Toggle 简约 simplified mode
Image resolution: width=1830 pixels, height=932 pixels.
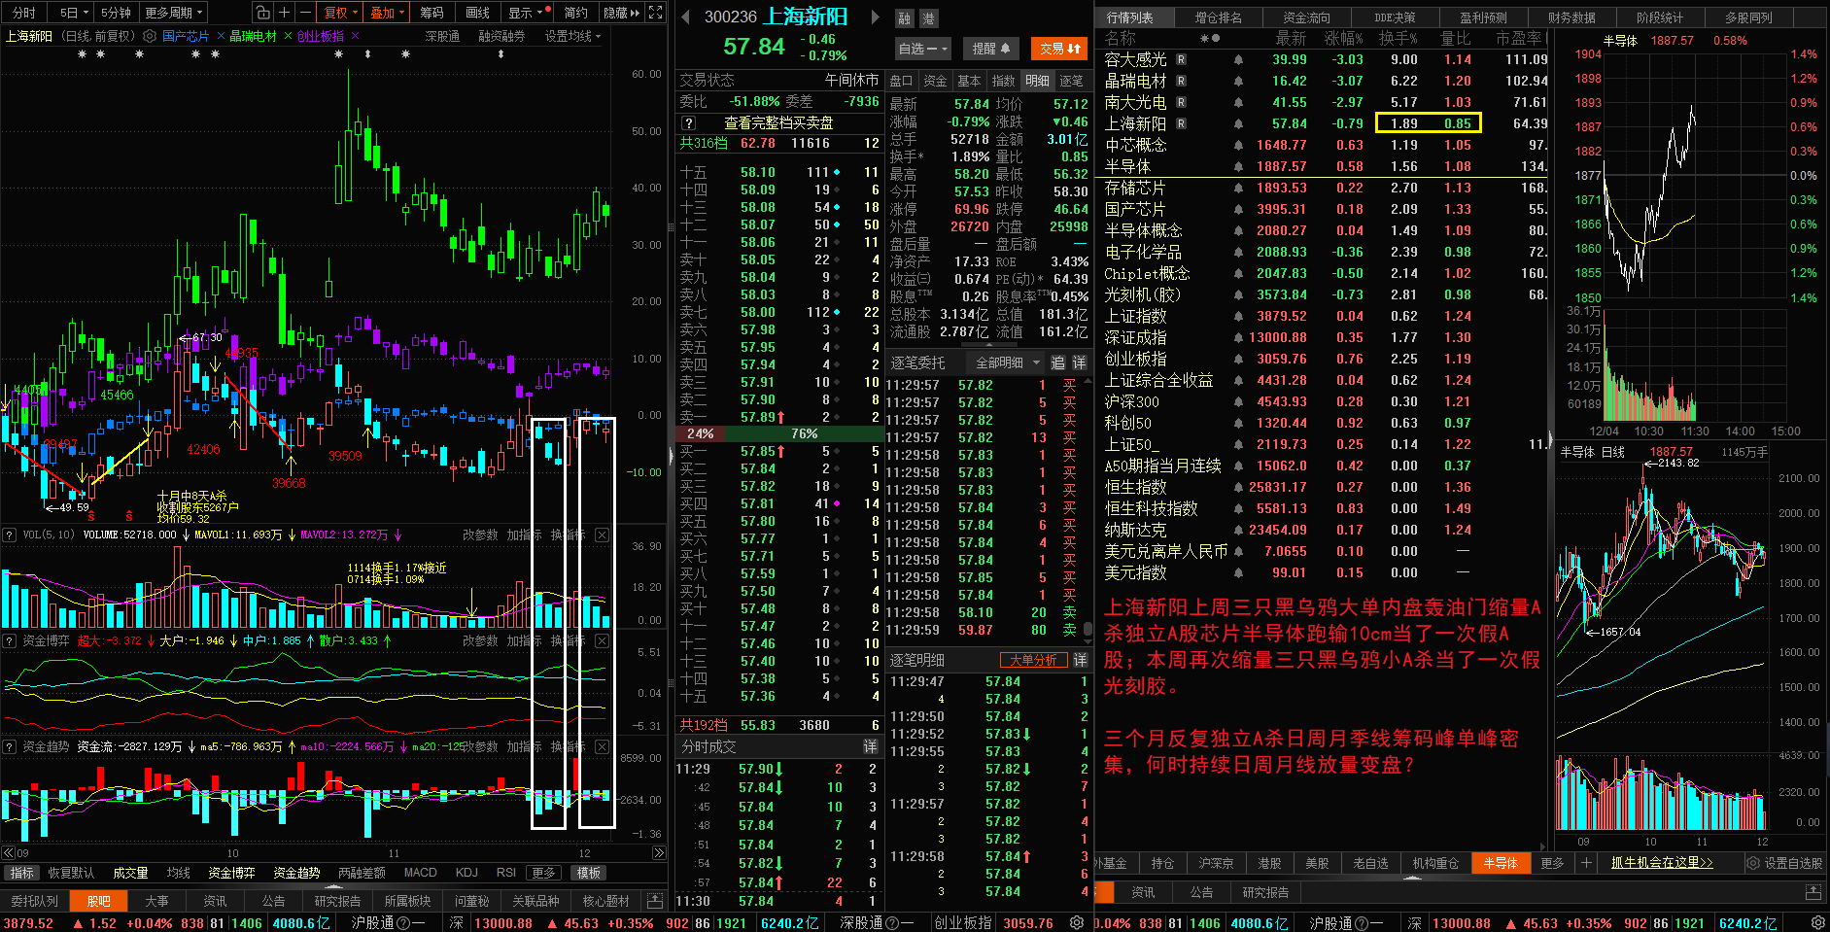coord(575,13)
